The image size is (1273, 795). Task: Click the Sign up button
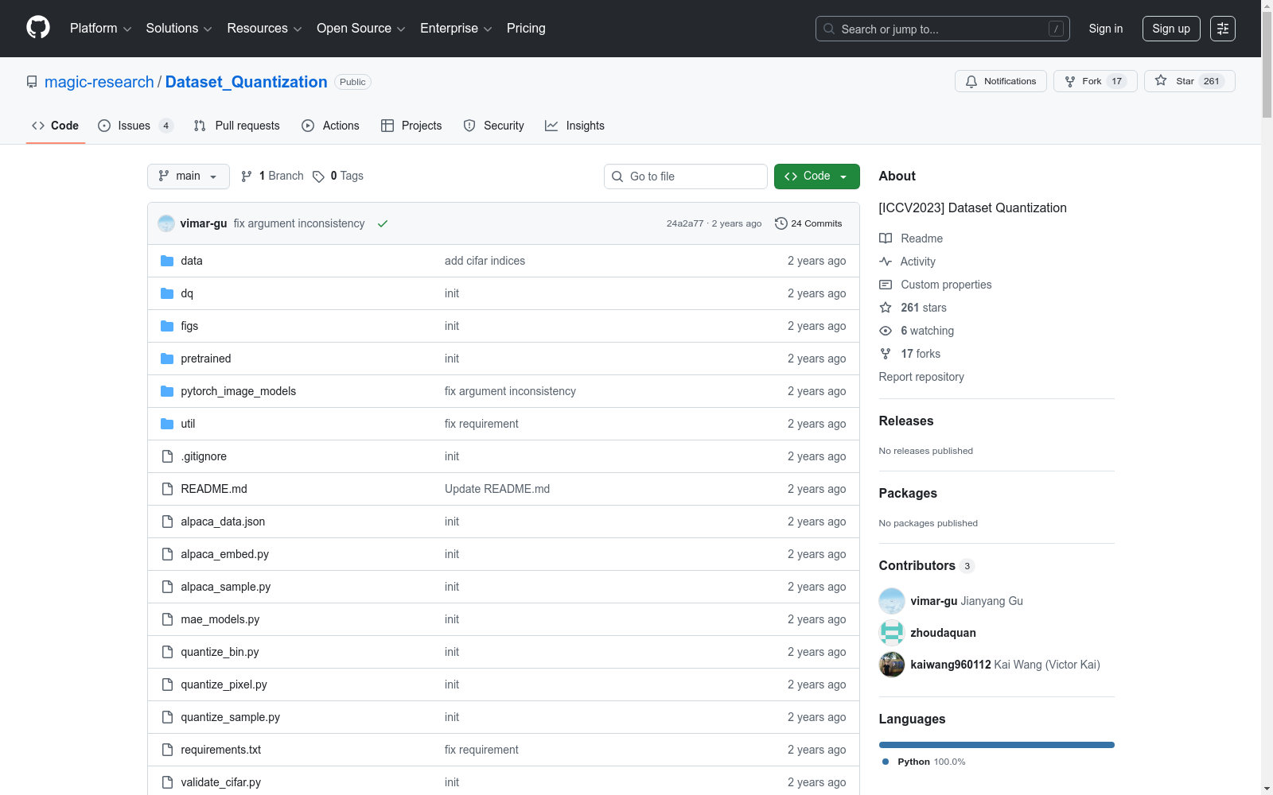pyautogui.click(x=1171, y=29)
